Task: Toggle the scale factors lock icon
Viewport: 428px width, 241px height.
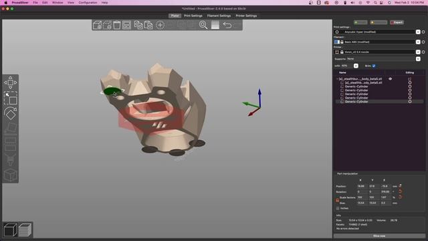Action: [x=337, y=200]
